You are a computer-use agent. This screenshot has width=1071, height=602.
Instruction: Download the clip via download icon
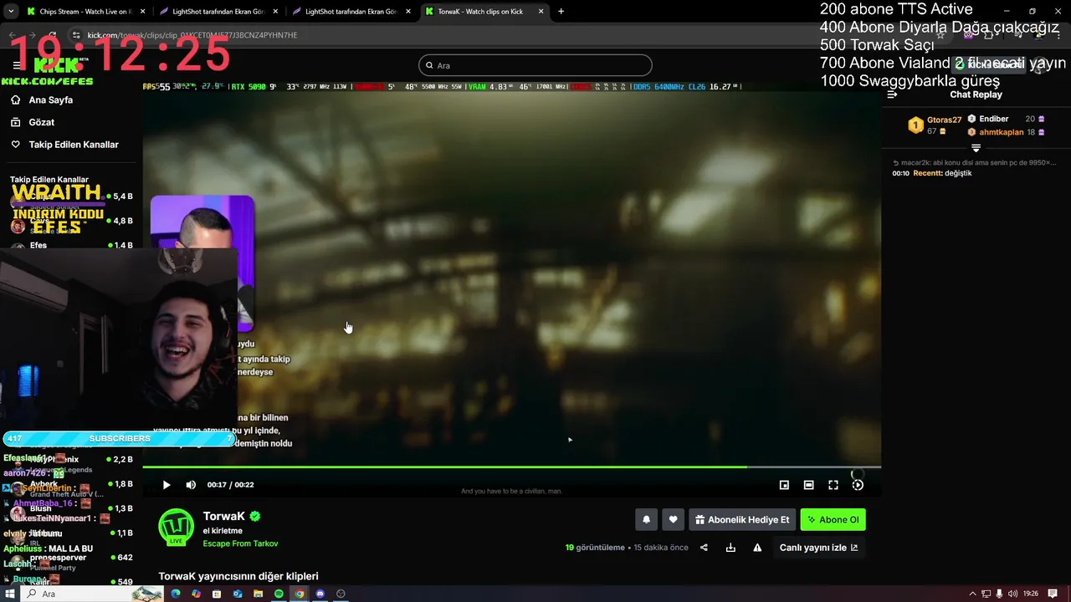730,548
